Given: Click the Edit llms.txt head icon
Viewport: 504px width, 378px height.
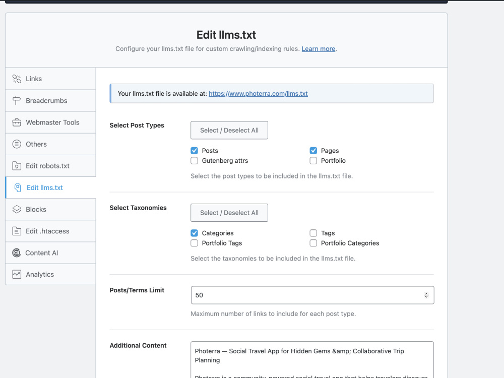Looking at the screenshot, I should click(x=18, y=187).
